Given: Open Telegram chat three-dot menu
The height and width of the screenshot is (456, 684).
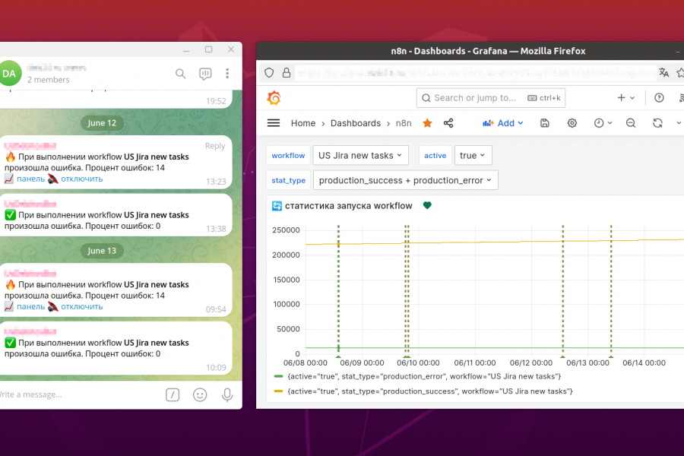Looking at the screenshot, I should point(227,73).
